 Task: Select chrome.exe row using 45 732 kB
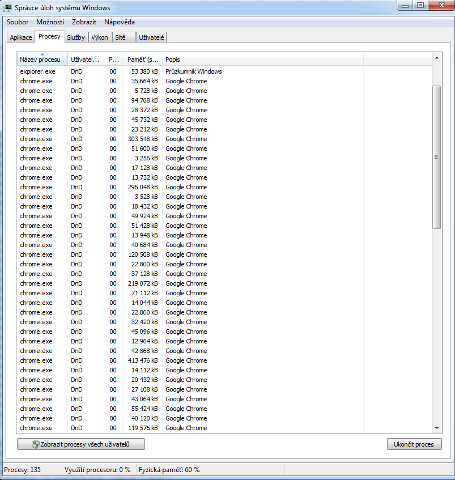[x=190, y=120]
